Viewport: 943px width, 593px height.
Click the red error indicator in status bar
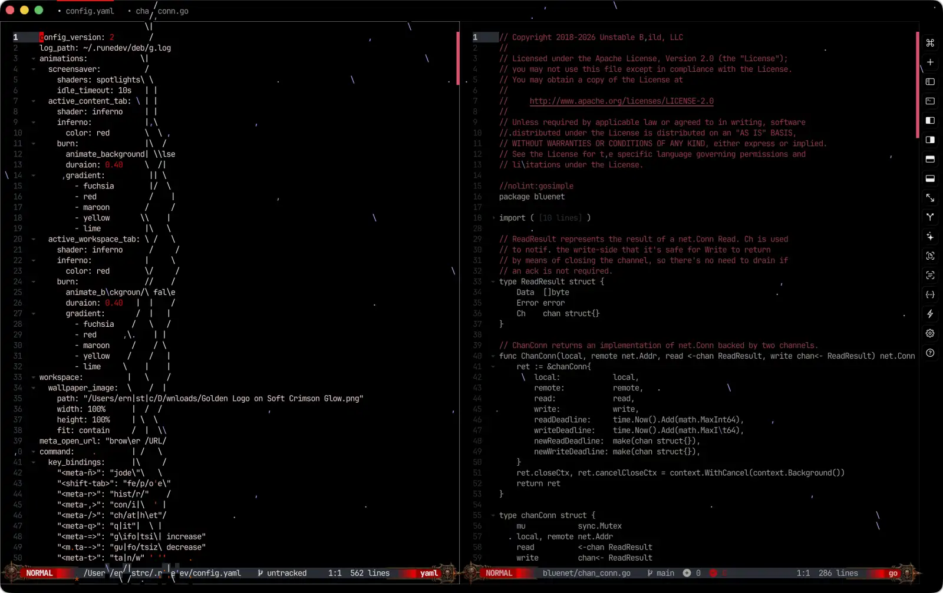click(x=713, y=573)
